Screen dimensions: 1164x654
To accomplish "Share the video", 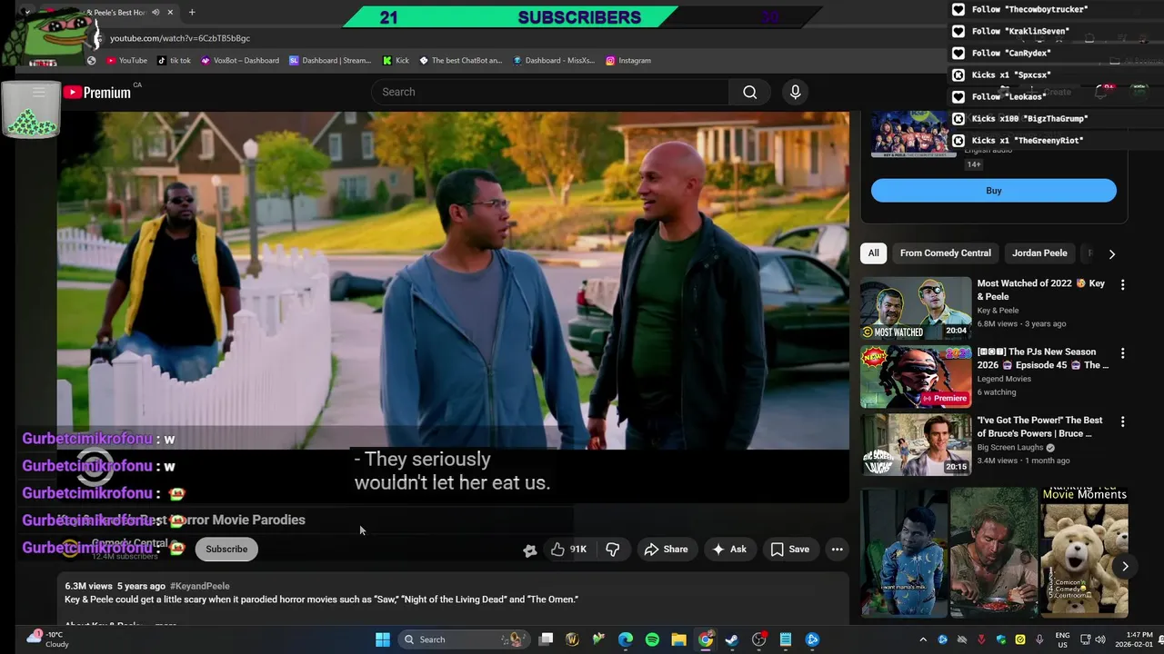I will coord(666,549).
